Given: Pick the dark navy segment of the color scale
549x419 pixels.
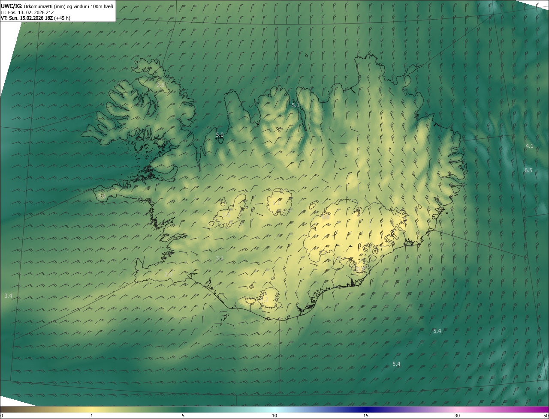Looking at the screenshot, I should tap(366, 409).
